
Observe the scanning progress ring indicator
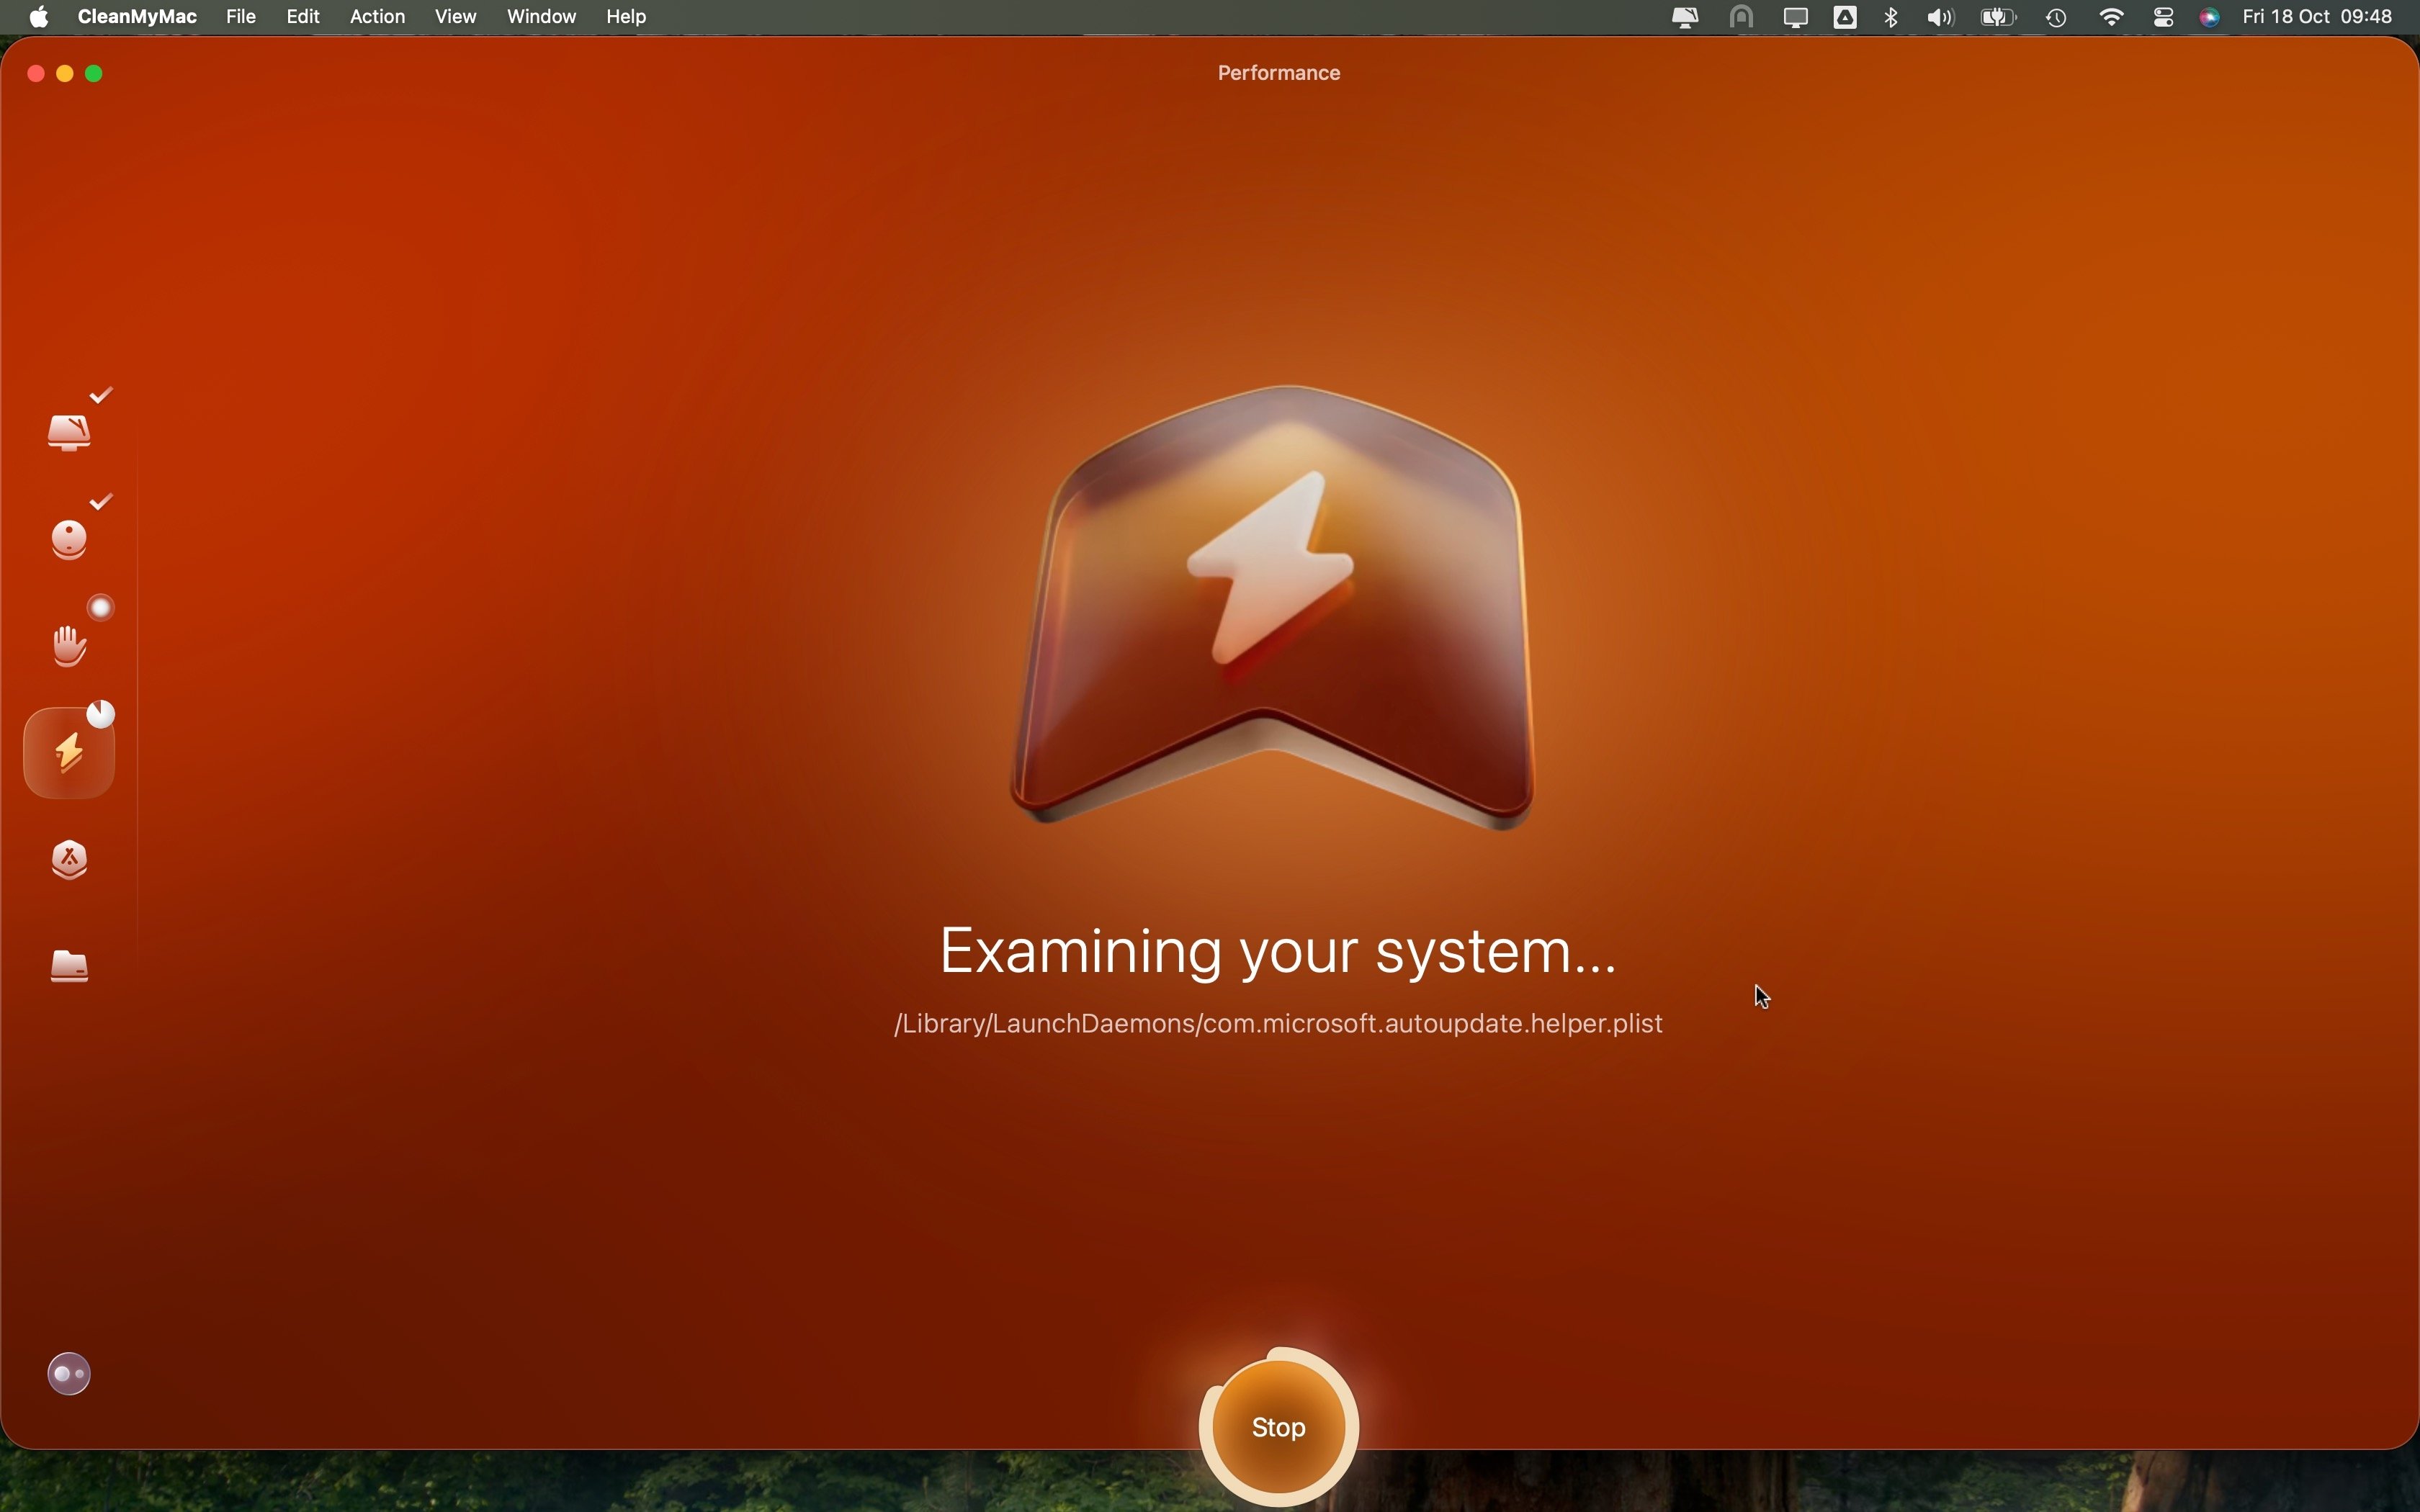pos(1279,1426)
